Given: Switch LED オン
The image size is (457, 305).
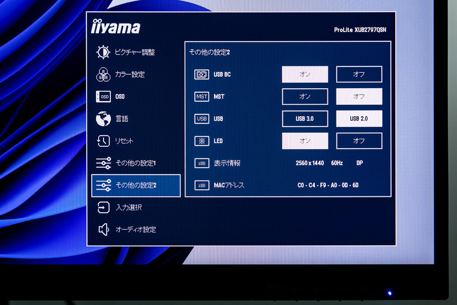Looking at the screenshot, I should (305, 141).
